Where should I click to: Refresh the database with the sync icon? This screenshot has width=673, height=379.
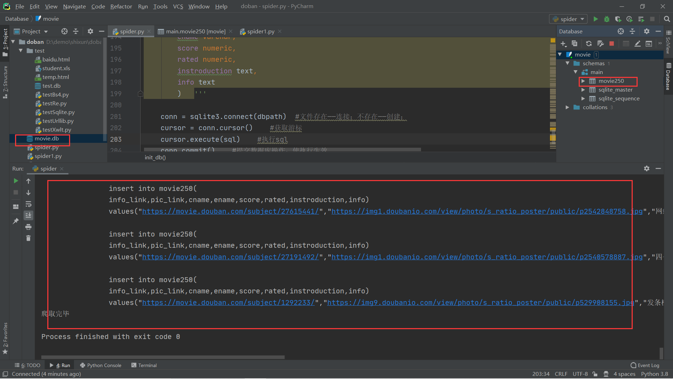coord(589,44)
